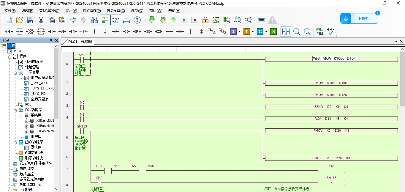The image size is (405, 192).
Task: Click the 下载中... download status button
Action: [x=359, y=18]
